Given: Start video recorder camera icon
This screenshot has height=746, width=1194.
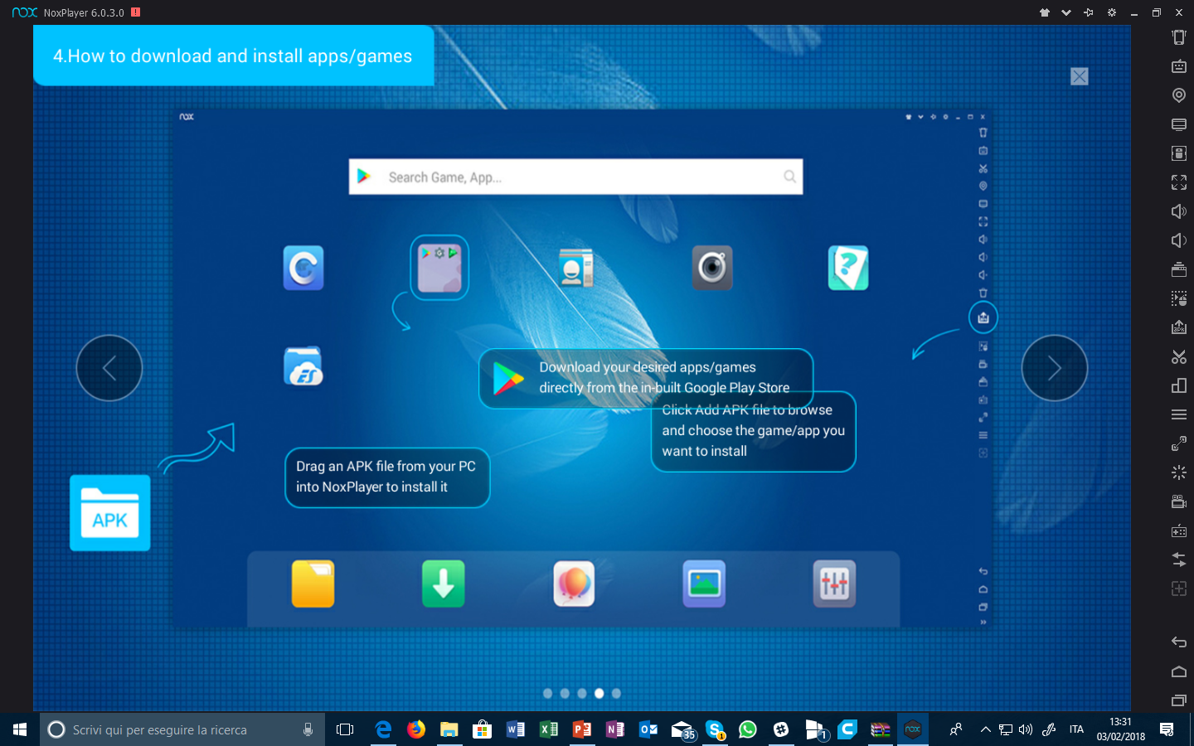Looking at the screenshot, I should (1178, 501).
